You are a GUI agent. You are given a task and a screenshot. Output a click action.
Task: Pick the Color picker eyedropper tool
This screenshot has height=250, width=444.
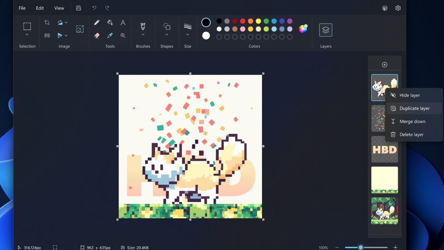[x=110, y=36]
